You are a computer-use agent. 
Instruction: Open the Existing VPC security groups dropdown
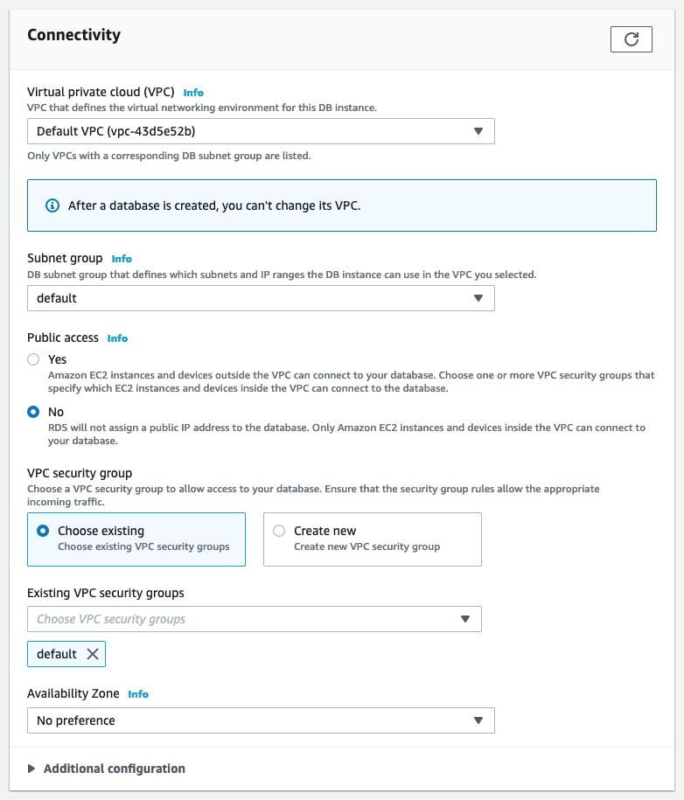click(254, 618)
